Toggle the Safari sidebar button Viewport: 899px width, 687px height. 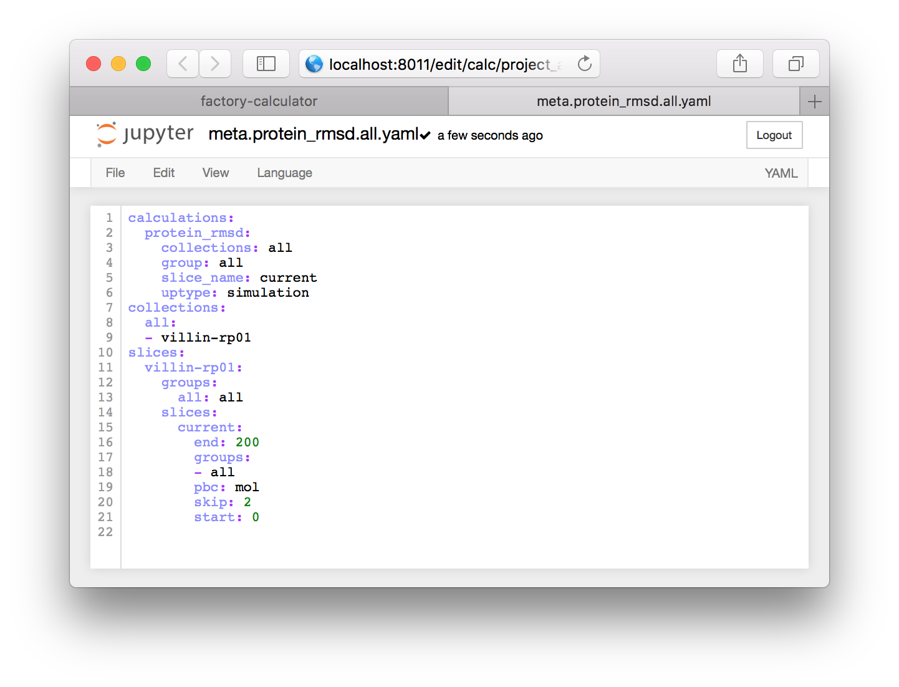(266, 64)
